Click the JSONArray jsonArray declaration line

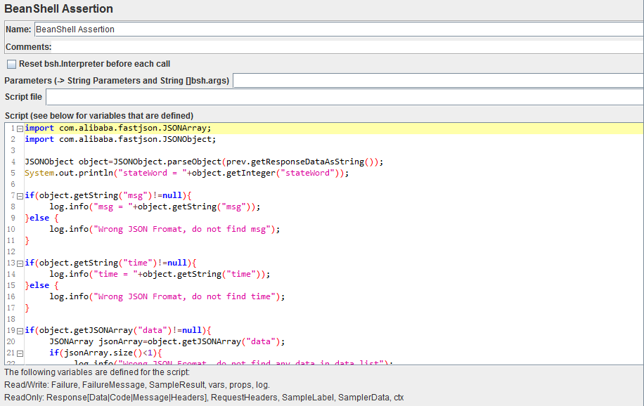167,341
